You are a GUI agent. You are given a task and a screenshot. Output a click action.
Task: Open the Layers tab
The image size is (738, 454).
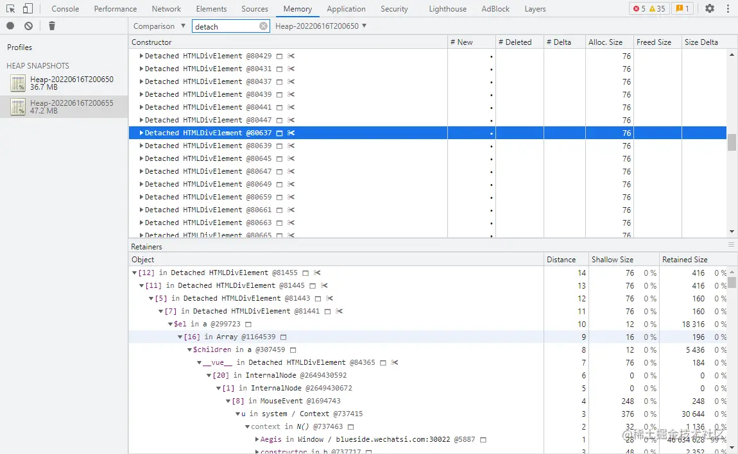[535, 9]
